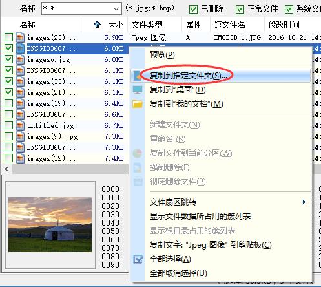The image size is (321, 287).
Task: Toggle the 已删除 filter checkbox
Action: pyautogui.click(x=193, y=9)
